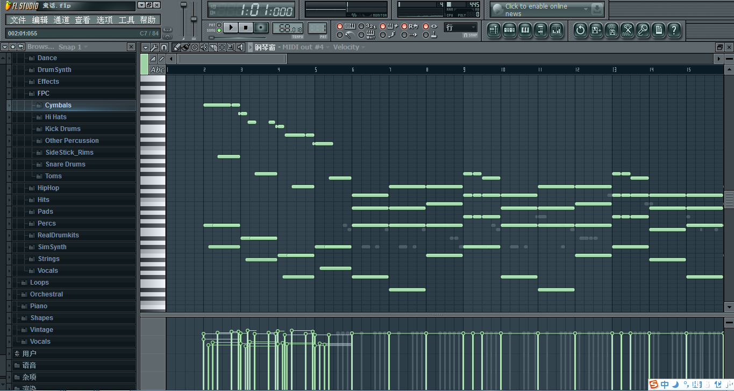The width and height of the screenshot is (734, 391).
Task: Select SONG mode radio button
Action: (219, 31)
